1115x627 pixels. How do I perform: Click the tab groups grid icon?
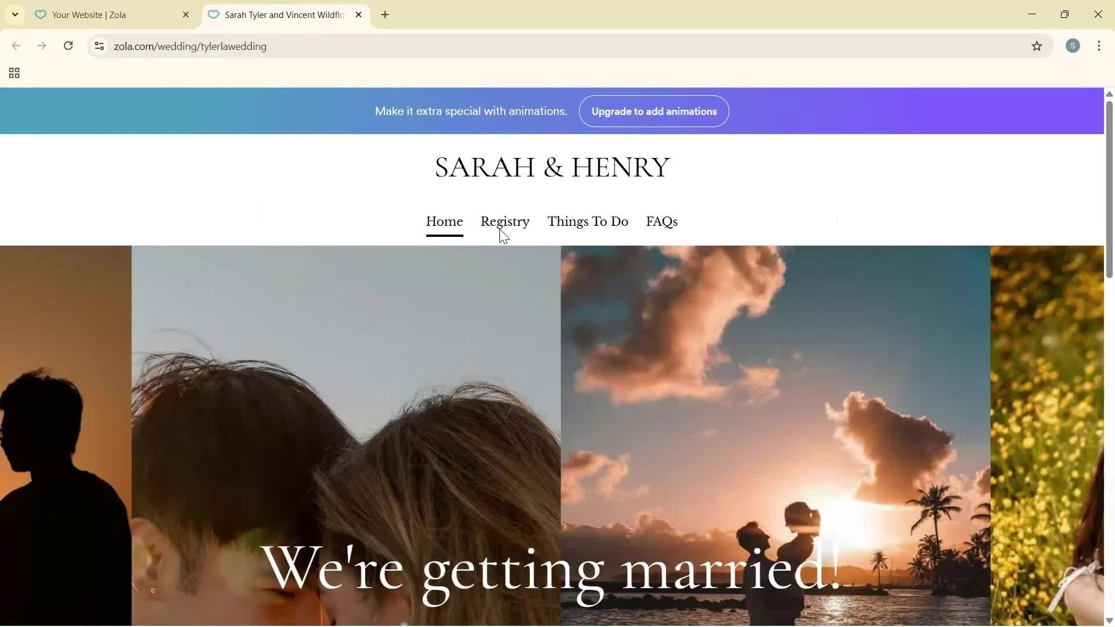[13, 73]
